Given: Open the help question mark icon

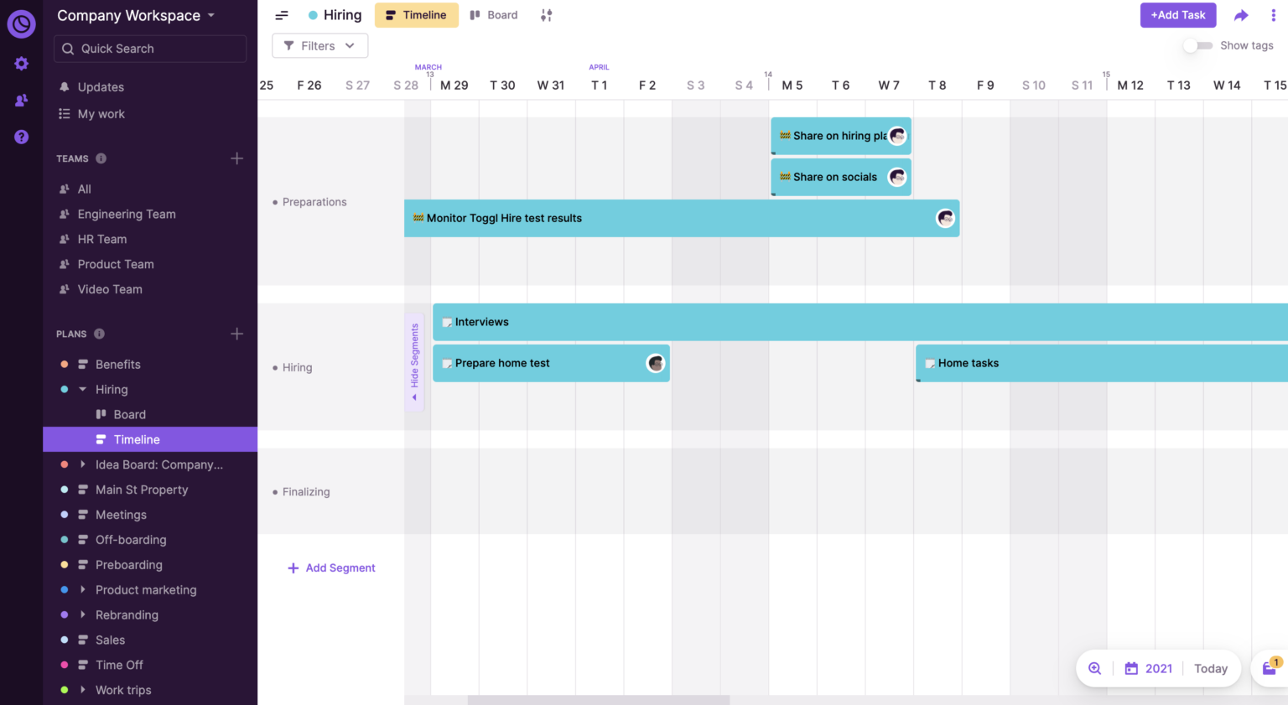Looking at the screenshot, I should [x=21, y=136].
